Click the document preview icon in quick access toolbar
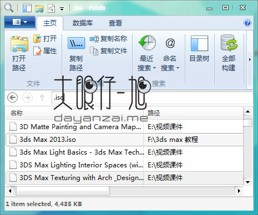The height and width of the screenshot is (215, 258). [52, 8]
